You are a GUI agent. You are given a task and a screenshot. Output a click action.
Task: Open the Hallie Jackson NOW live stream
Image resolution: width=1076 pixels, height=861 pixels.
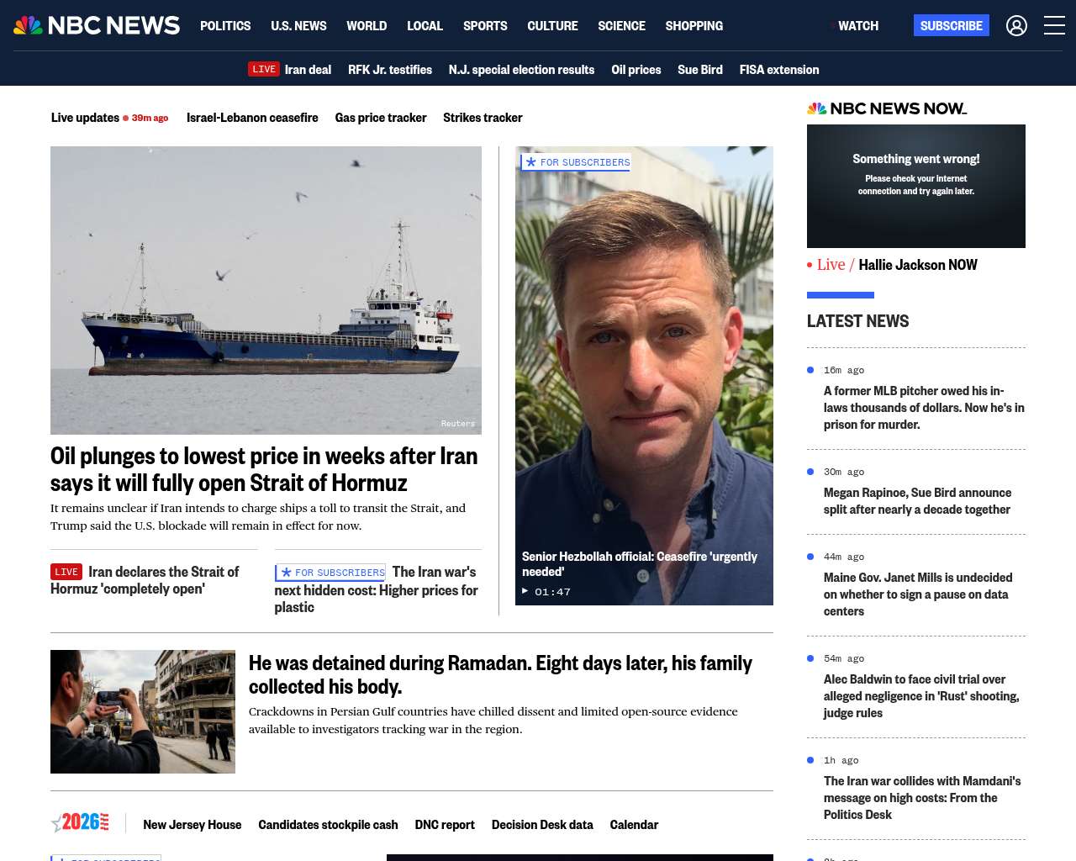coord(917,265)
